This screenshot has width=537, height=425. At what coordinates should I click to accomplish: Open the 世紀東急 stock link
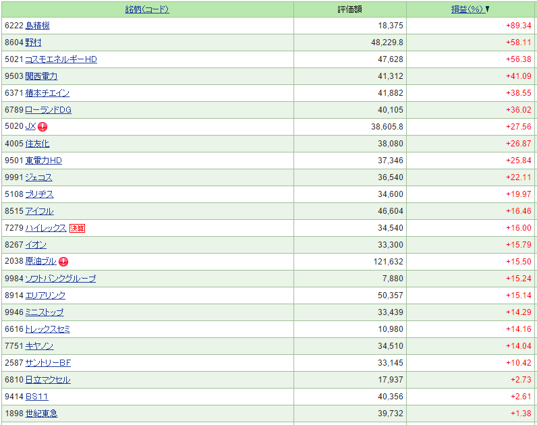pos(41,414)
